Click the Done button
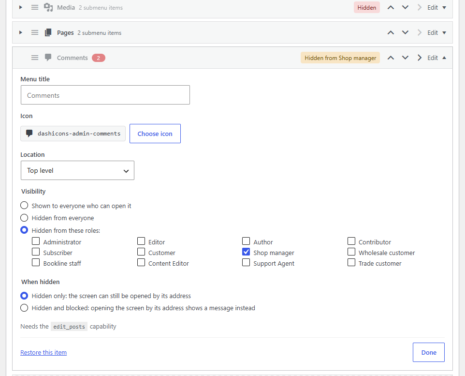465x376 pixels. click(429, 353)
